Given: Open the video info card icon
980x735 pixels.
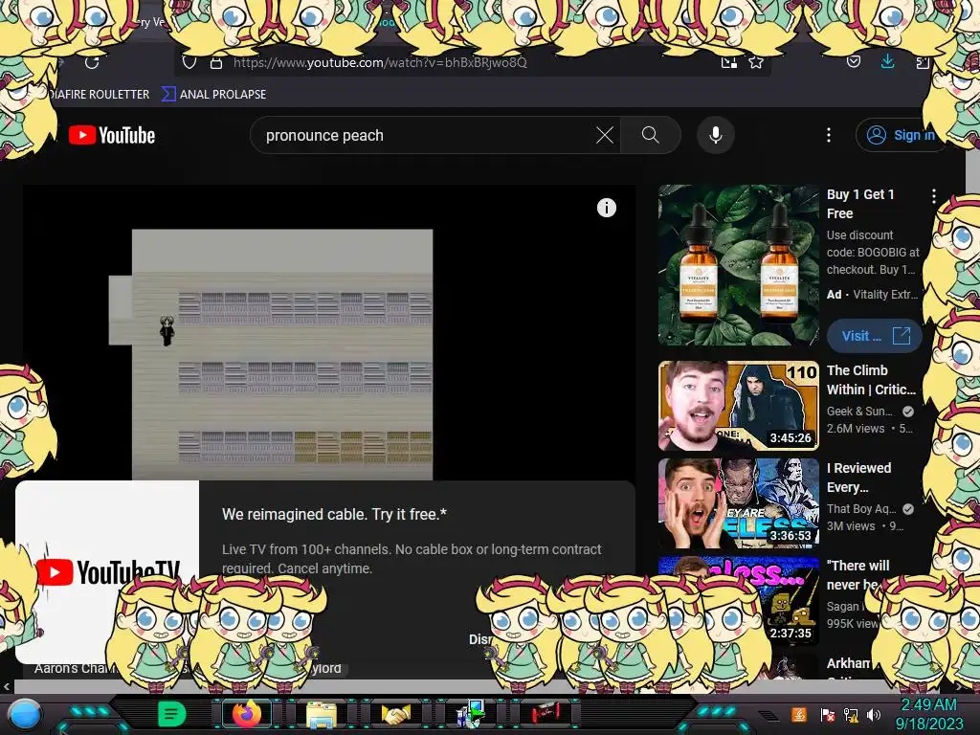Looking at the screenshot, I should coord(606,208).
